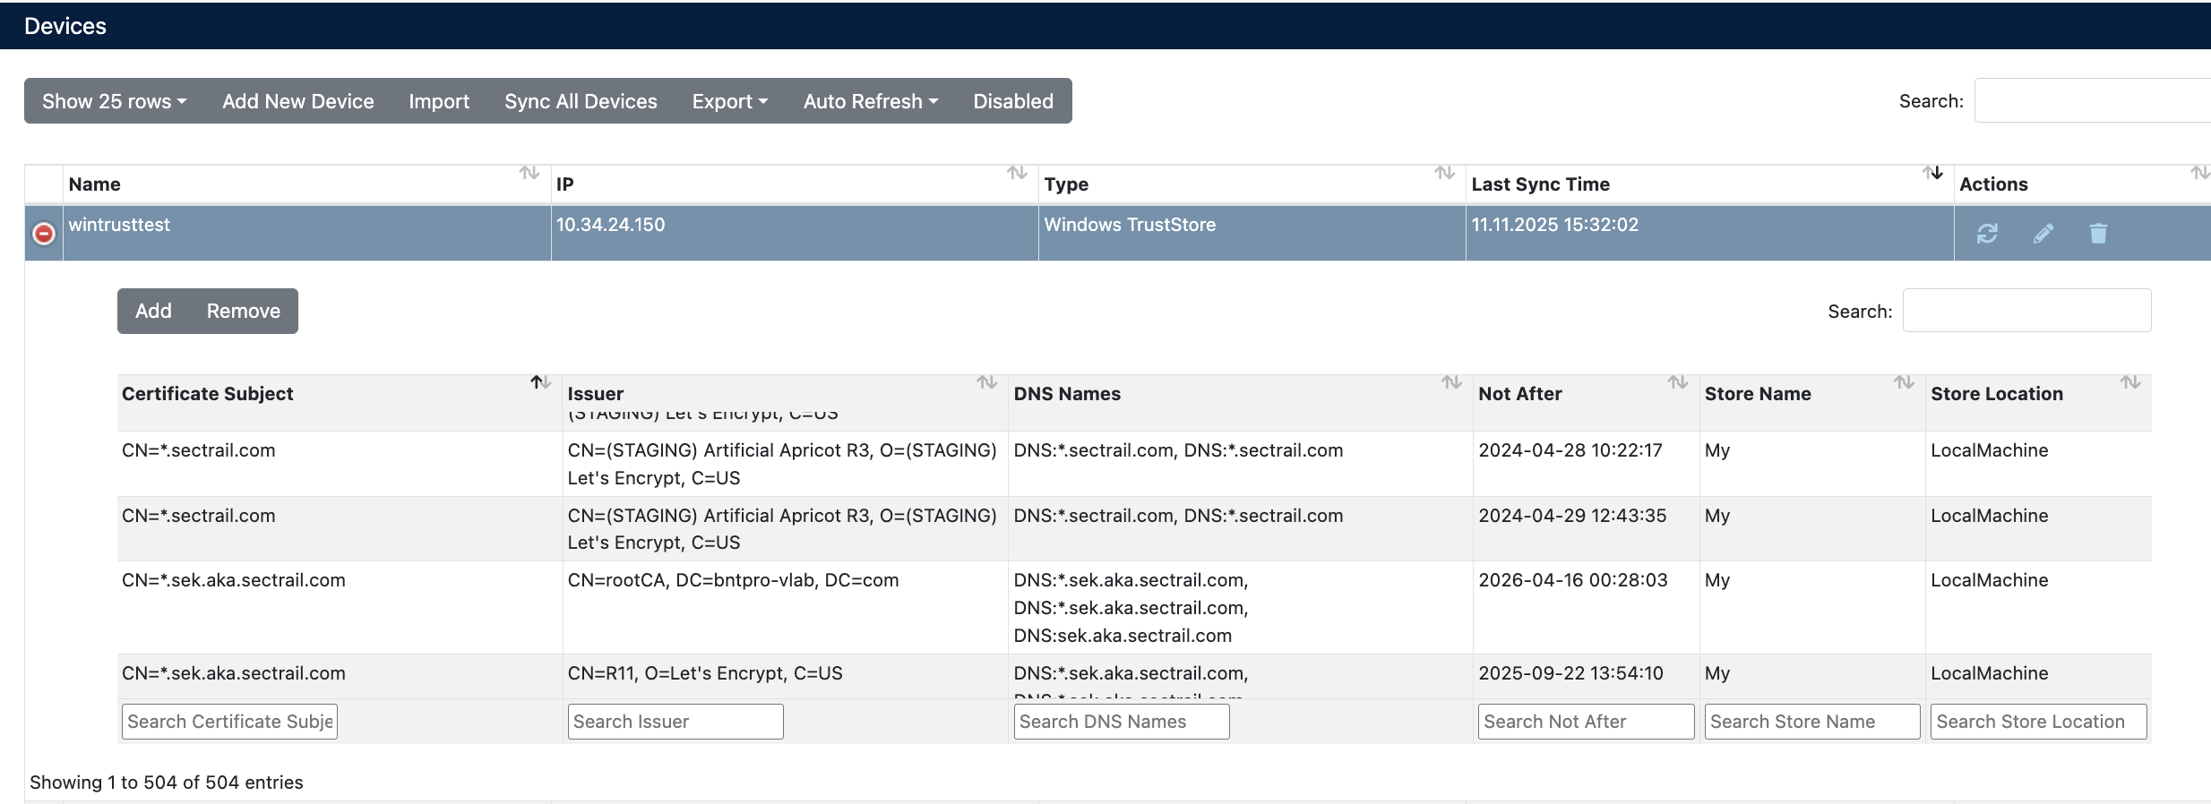Screen dimensions: 2211x804
Task: Collapse the wintrusttest row with red minus icon
Action: coord(44,234)
